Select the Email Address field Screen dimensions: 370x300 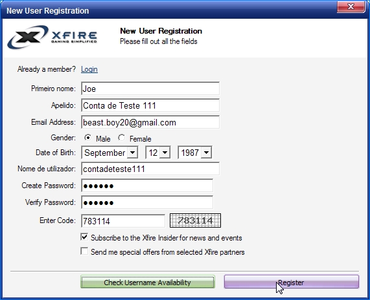click(150, 122)
